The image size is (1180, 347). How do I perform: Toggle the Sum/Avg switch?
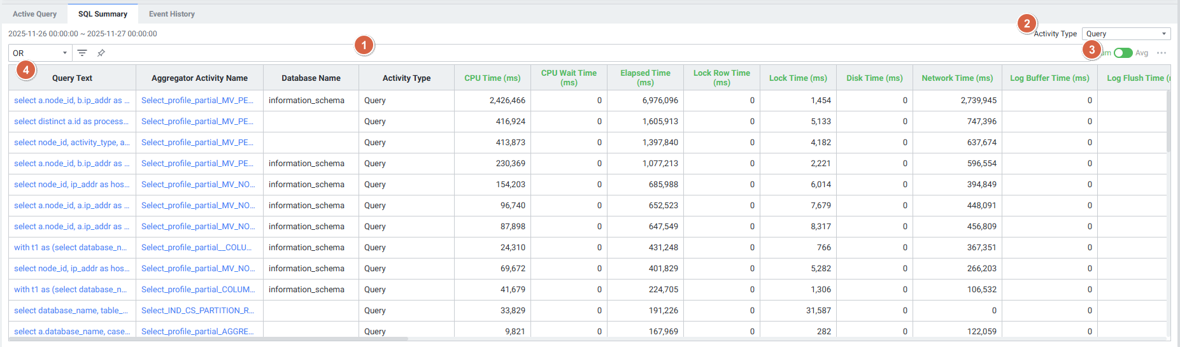pos(1123,53)
